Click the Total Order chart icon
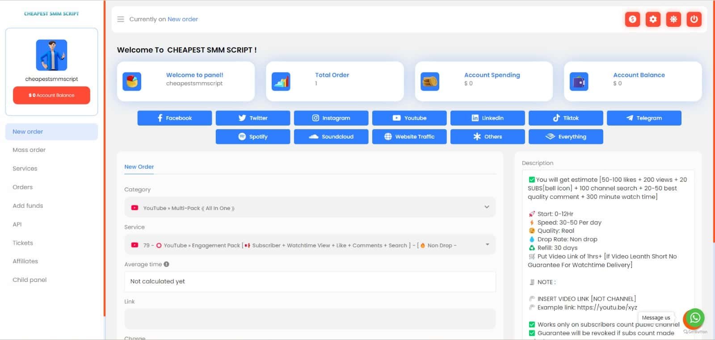 [x=281, y=82]
